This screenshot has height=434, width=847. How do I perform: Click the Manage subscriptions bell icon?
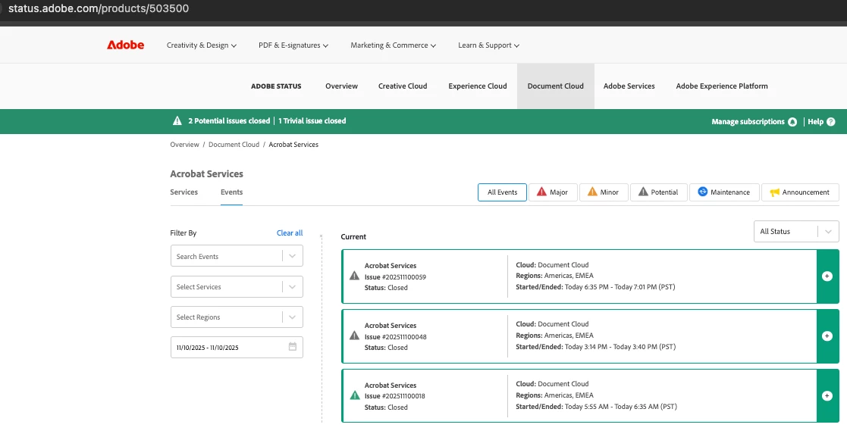click(792, 121)
